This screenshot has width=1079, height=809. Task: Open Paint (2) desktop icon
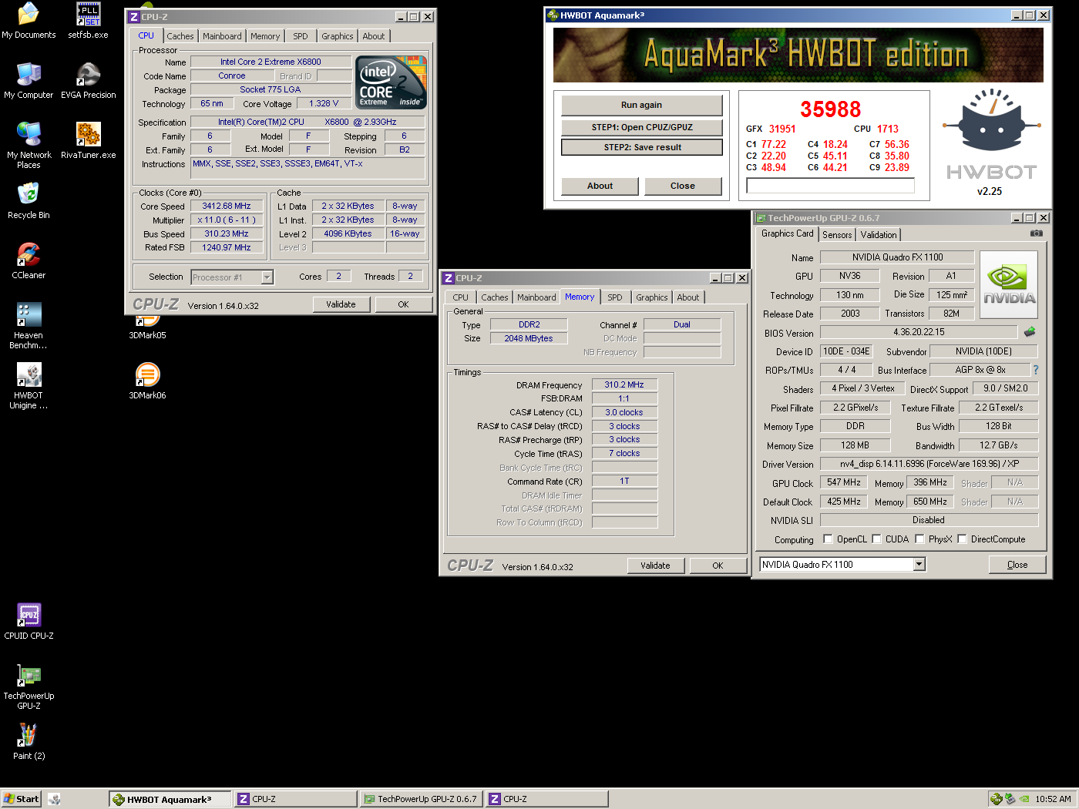[x=29, y=742]
